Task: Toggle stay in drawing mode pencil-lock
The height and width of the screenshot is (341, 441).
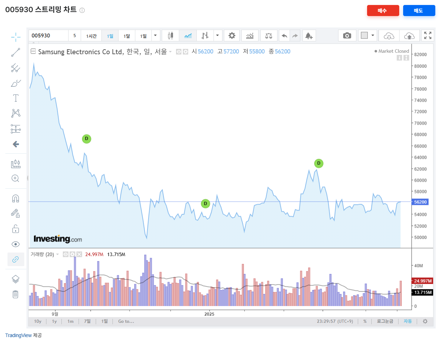Action: coord(15,213)
